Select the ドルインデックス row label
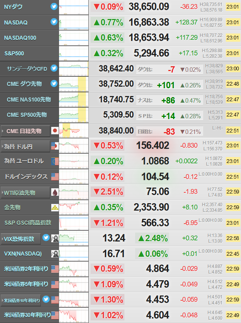 pos(26,176)
